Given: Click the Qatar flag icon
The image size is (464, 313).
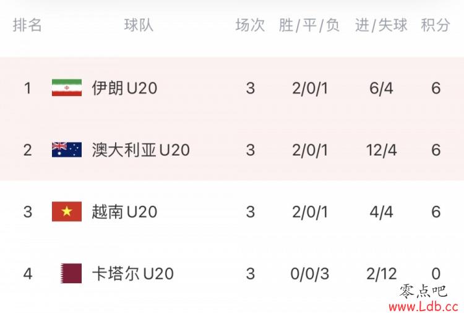Looking at the screenshot, I should tap(71, 273).
